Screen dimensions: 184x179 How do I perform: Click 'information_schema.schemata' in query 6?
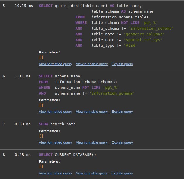tap(86, 82)
